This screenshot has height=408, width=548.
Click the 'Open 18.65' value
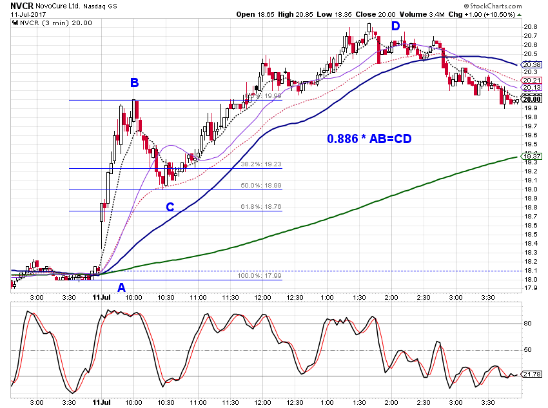click(x=255, y=14)
